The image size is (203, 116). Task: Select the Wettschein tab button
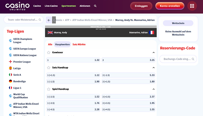point(178,23)
